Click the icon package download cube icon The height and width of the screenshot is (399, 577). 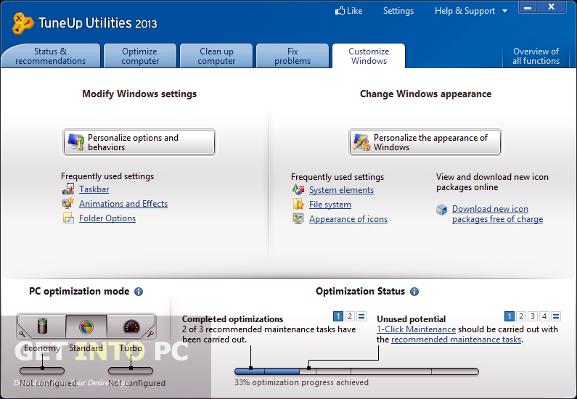pos(441,210)
